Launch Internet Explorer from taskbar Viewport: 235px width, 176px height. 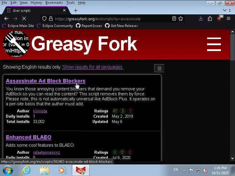pyautogui.click(x=26, y=170)
